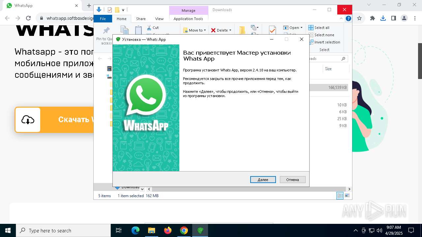Select the file row showing 166,539 KB
Screen dimensions: 422x237
(x=329, y=88)
